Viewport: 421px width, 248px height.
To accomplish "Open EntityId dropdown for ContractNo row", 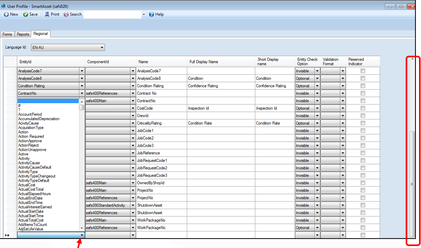I will 82,93.
